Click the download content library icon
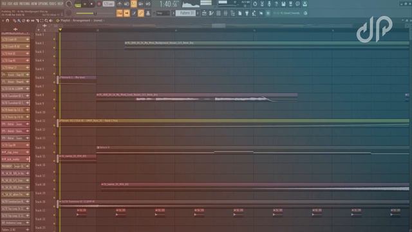 tap(304, 4)
